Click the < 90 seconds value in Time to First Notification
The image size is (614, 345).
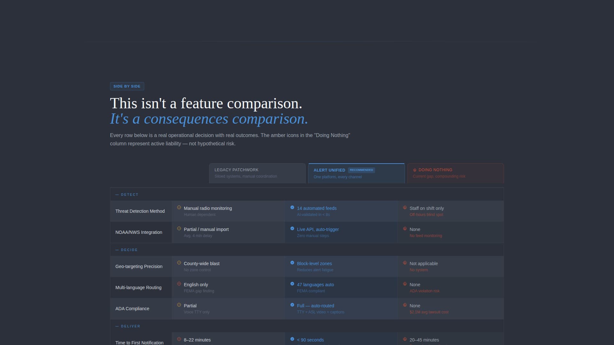click(310, 340)
